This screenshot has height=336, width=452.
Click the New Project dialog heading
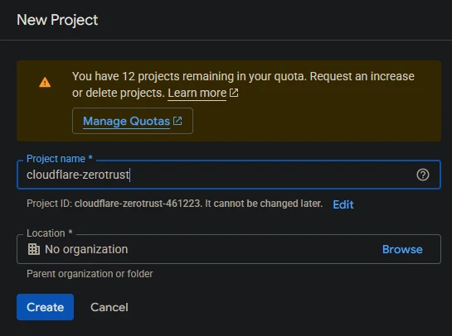pos(57,20)
